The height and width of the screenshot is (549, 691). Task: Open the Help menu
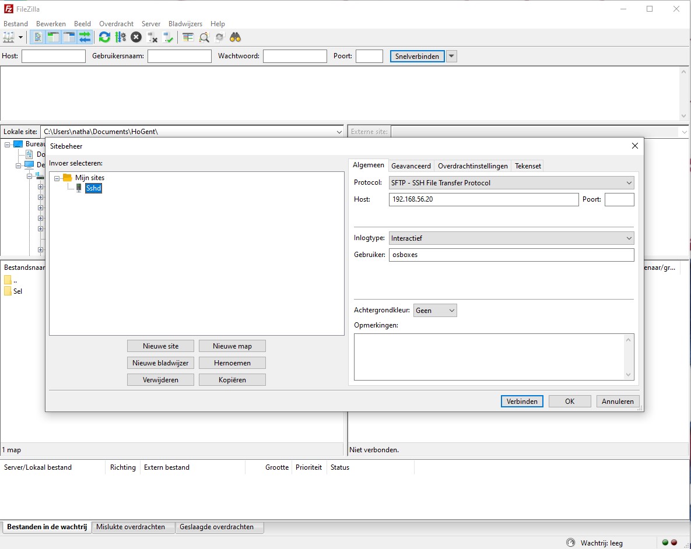click(218, 24)
